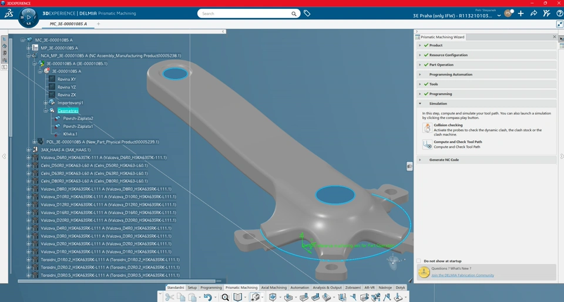Click the tag icon next to search box
Viewport: 564px width, 302px height.
click(x=307, y=13)
